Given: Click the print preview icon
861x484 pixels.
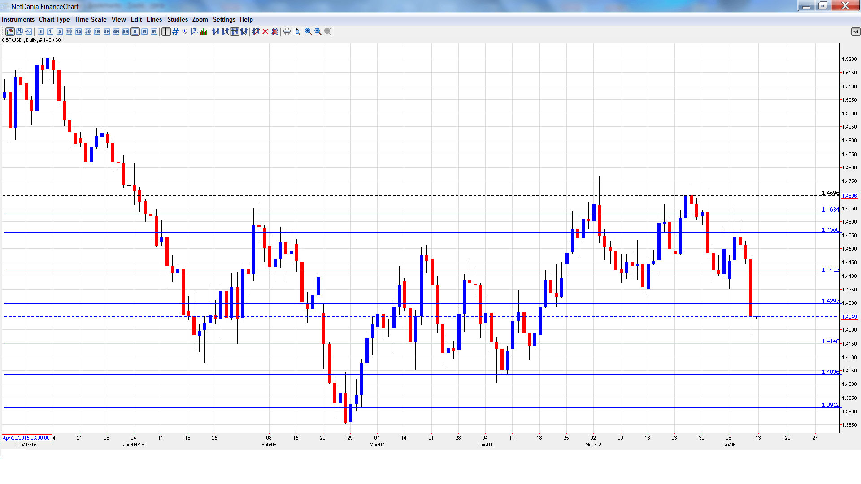Looking at the screenshot, I should (x=296, y=31).
